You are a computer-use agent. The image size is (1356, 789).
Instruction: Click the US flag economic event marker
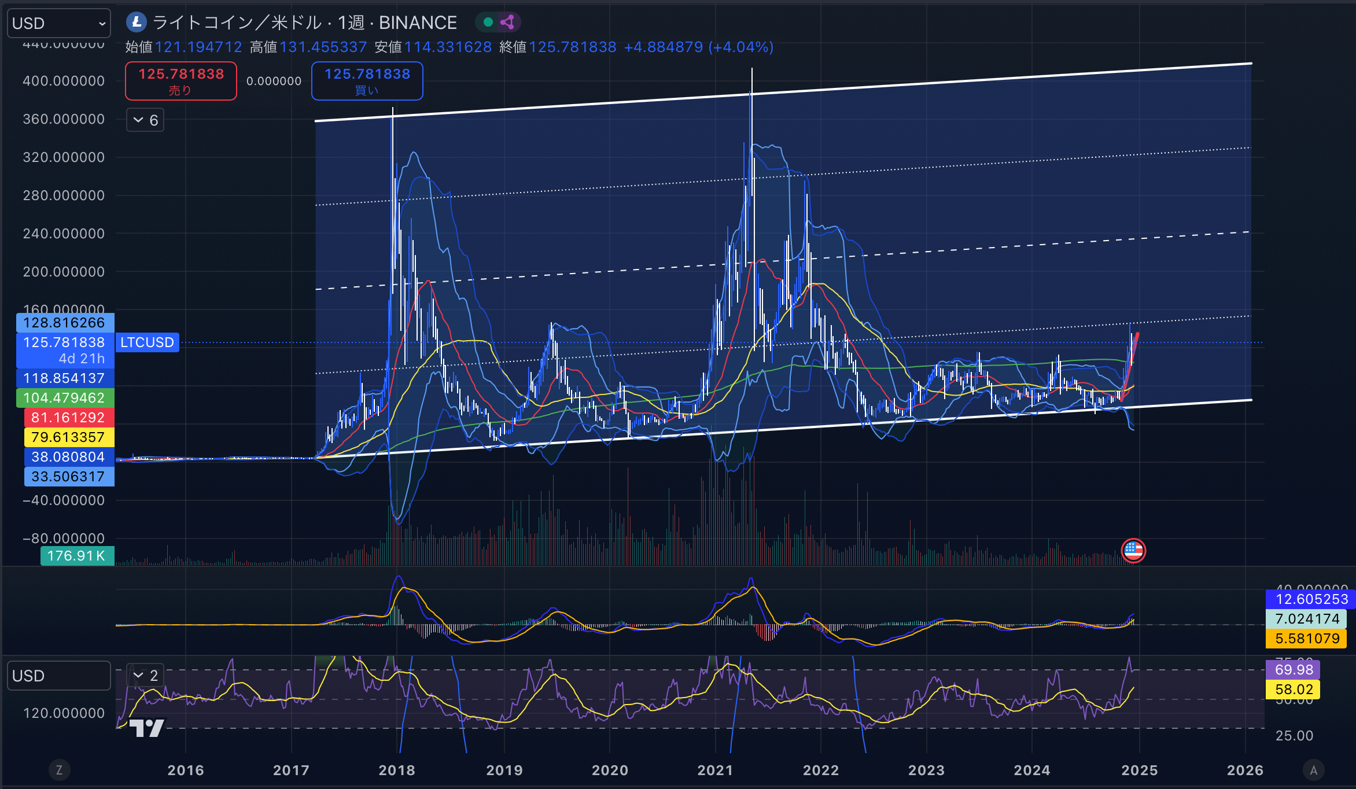1133,551
